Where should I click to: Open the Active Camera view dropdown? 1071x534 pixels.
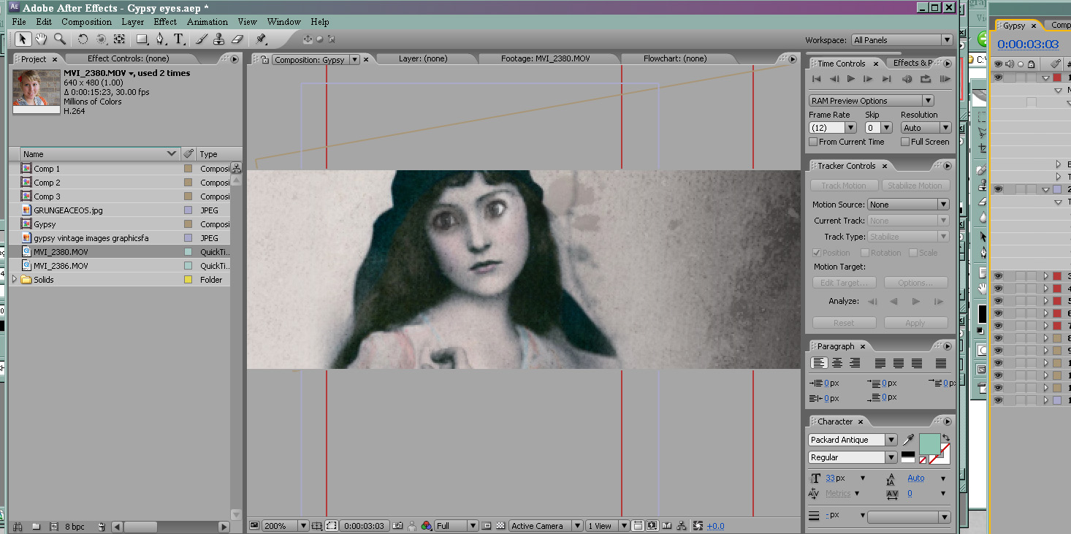point(546,526)
